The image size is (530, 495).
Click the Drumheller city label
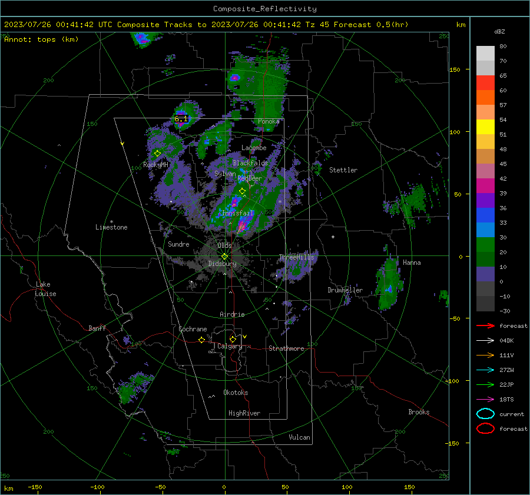(345, 290)
